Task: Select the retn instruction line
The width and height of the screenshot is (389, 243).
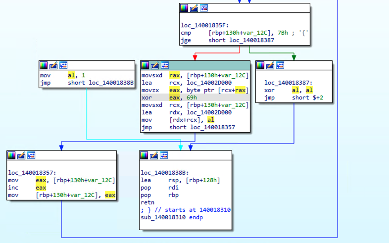Action: click(x=147, y=202)
